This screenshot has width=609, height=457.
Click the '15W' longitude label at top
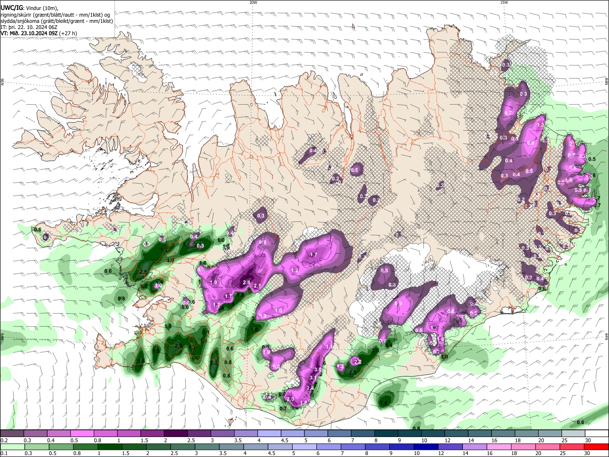[503, 2]
